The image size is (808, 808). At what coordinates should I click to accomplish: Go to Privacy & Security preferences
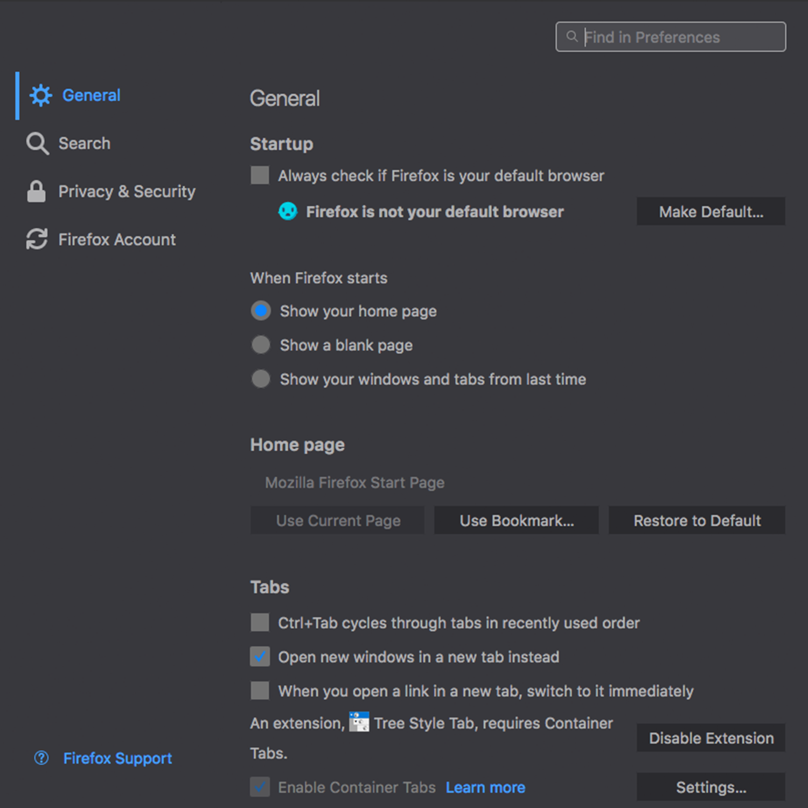coord(111,191)
